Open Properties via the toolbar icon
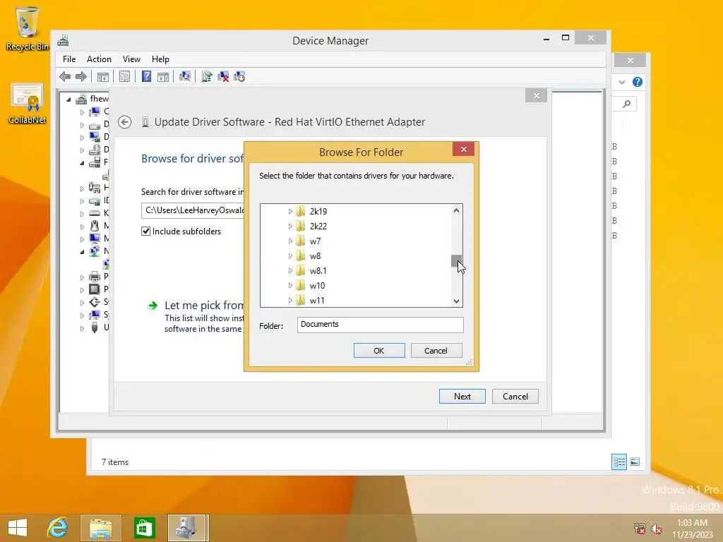This screenshot has height=542, width=723. click(x=124, y=76)
